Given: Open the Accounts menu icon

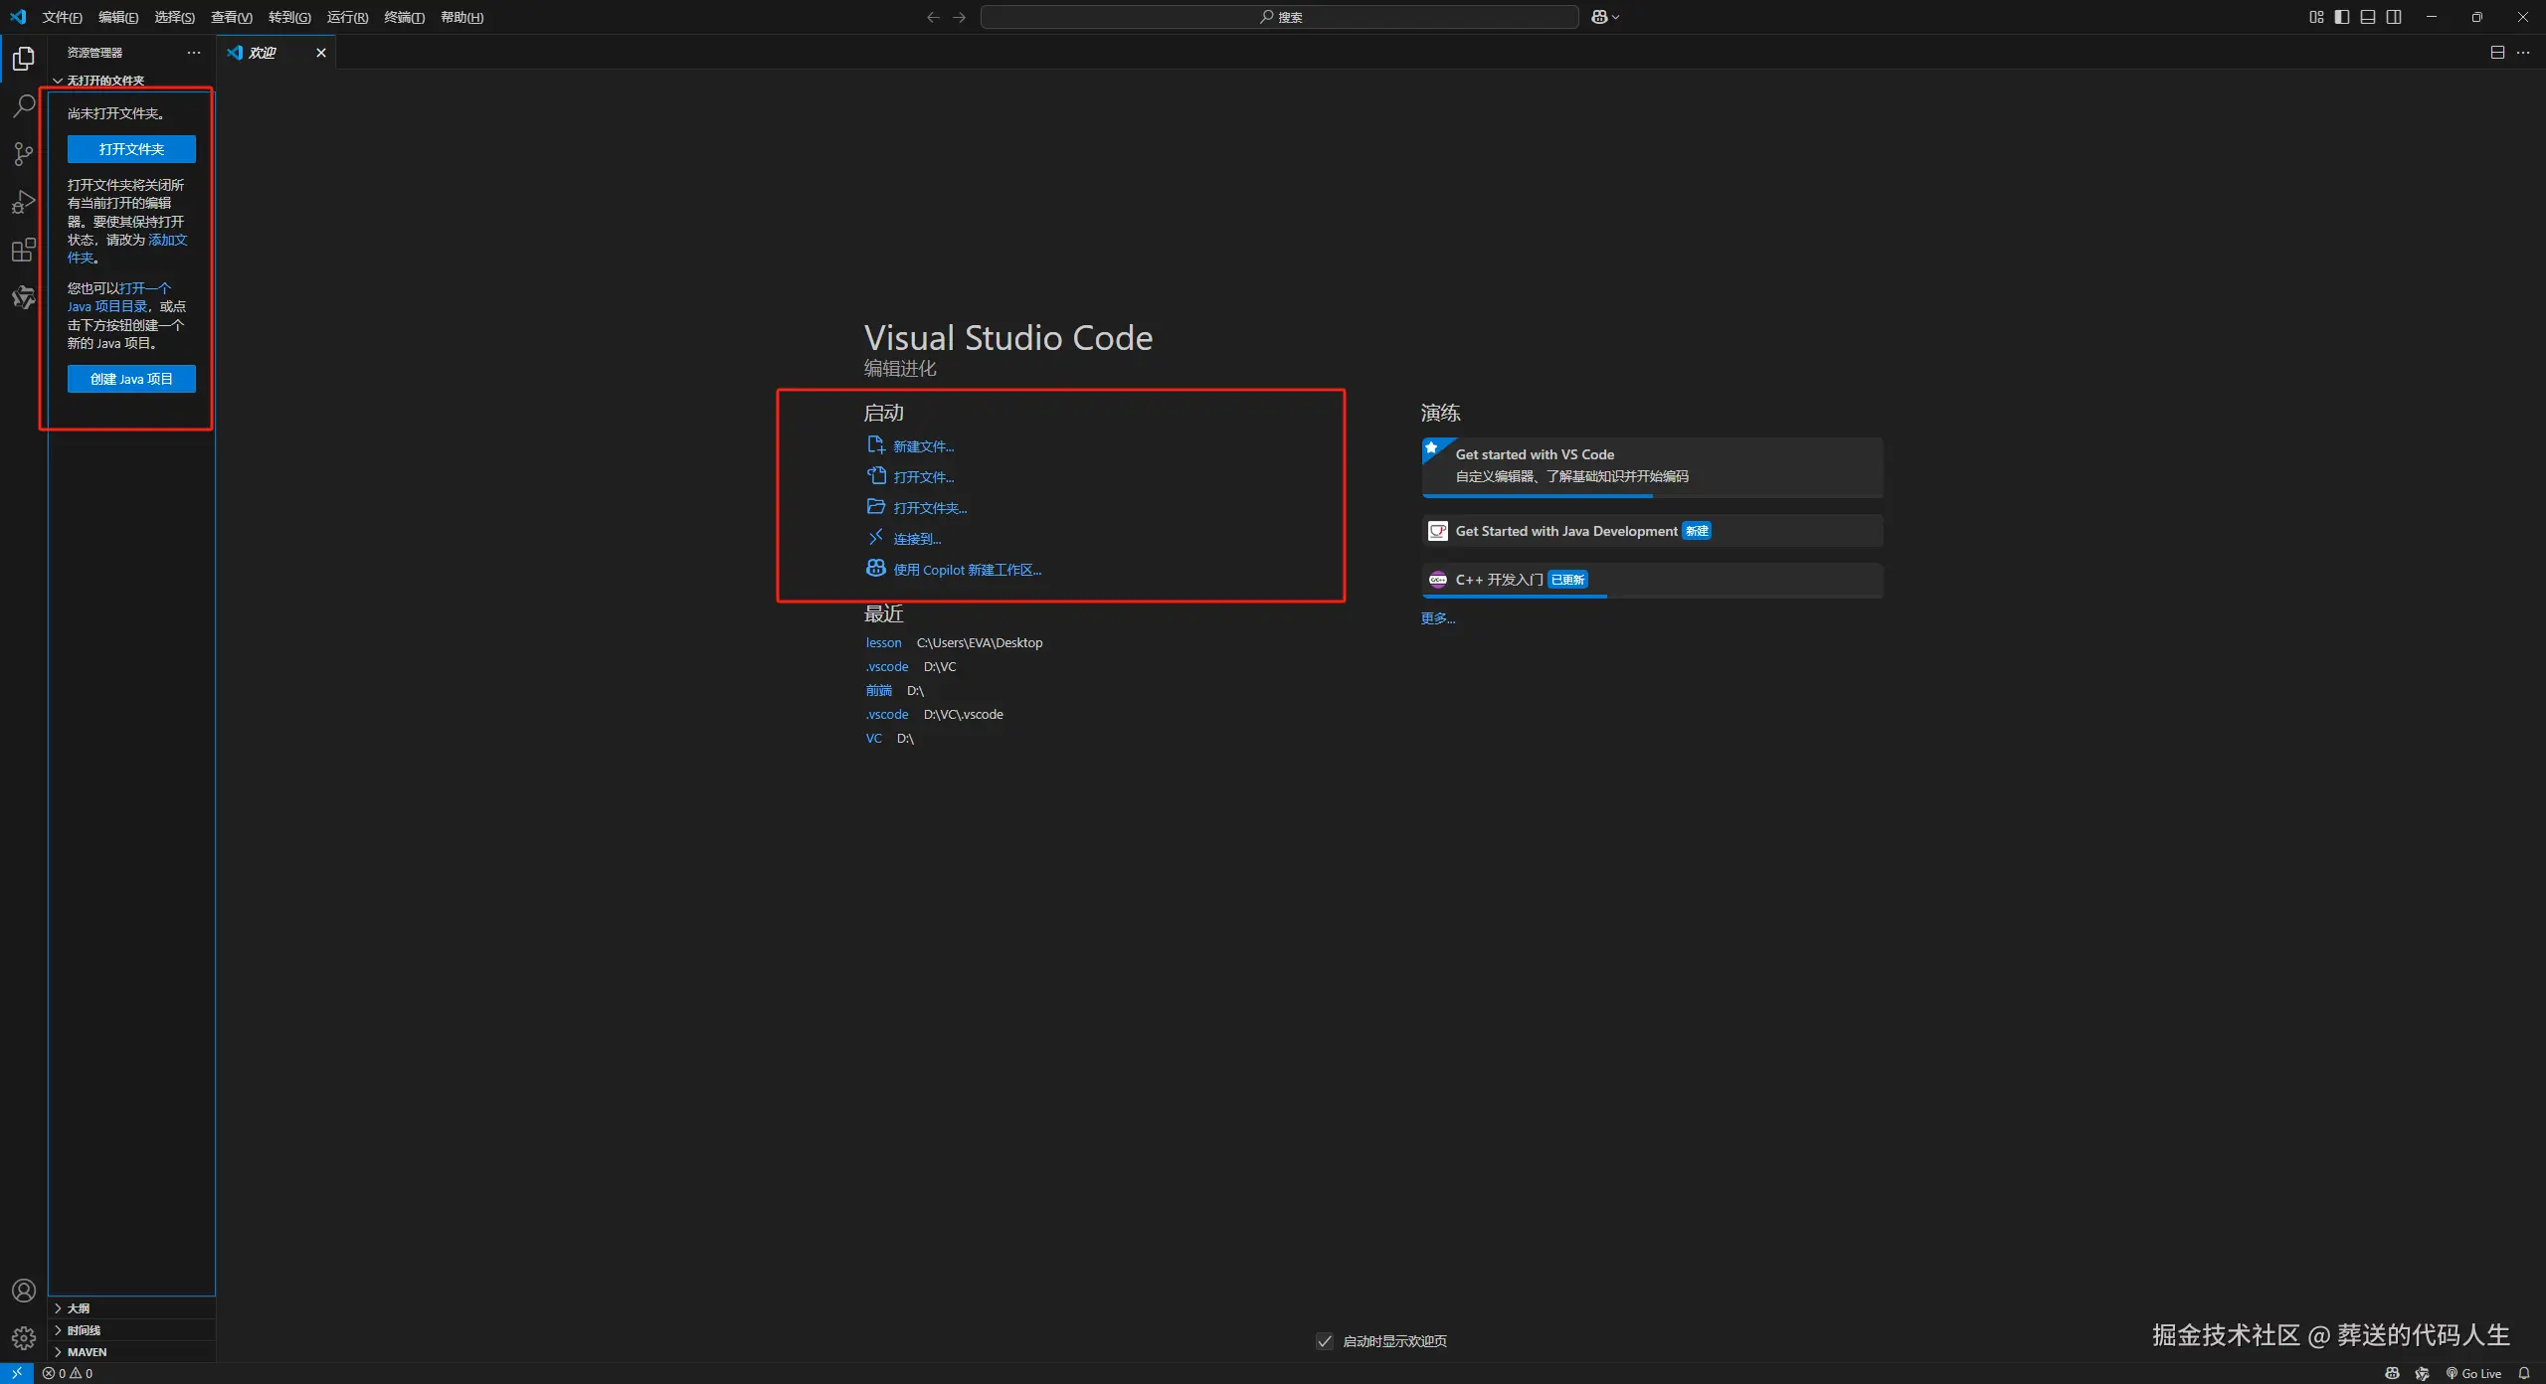Looking at the screenshot, I should (x=23, y=1291).
